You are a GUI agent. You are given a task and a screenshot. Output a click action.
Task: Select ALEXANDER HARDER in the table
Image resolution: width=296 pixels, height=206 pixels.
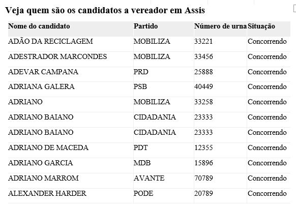(47, 193)
